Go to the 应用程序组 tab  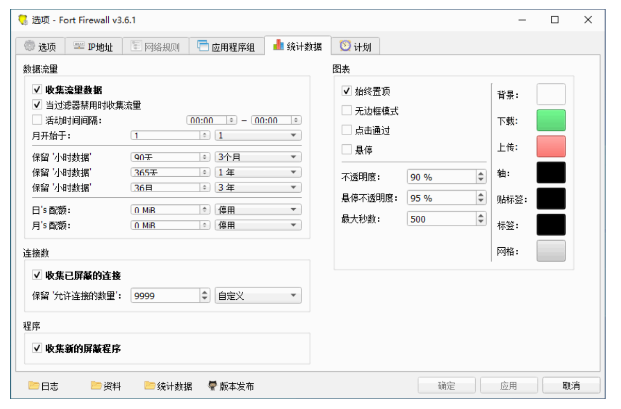[226, 46]
